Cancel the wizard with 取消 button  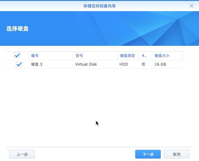(x=177, y=154)
